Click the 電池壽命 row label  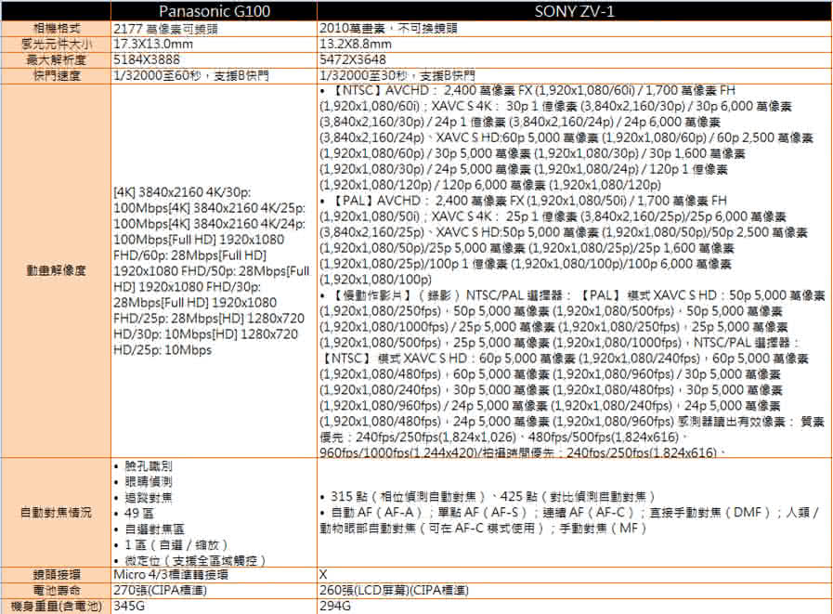click(x=56, y=590)
